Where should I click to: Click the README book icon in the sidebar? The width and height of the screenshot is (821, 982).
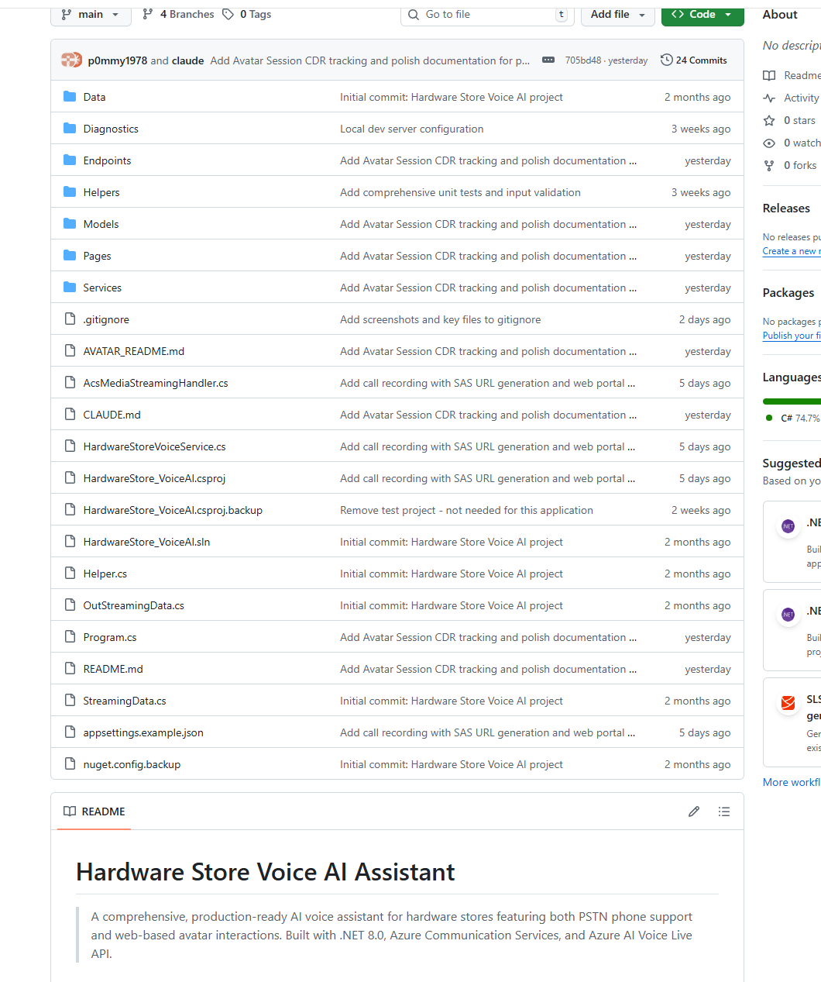click(769, 75)
